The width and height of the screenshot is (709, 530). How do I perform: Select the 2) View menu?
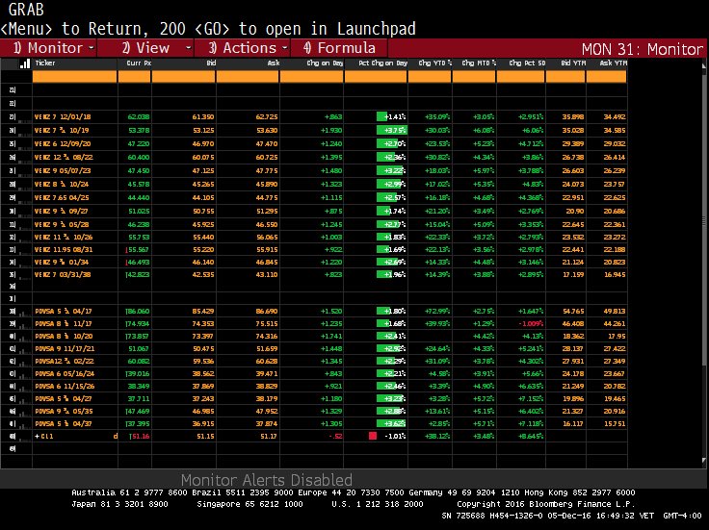pyautogui.click(x=145, y=48)
